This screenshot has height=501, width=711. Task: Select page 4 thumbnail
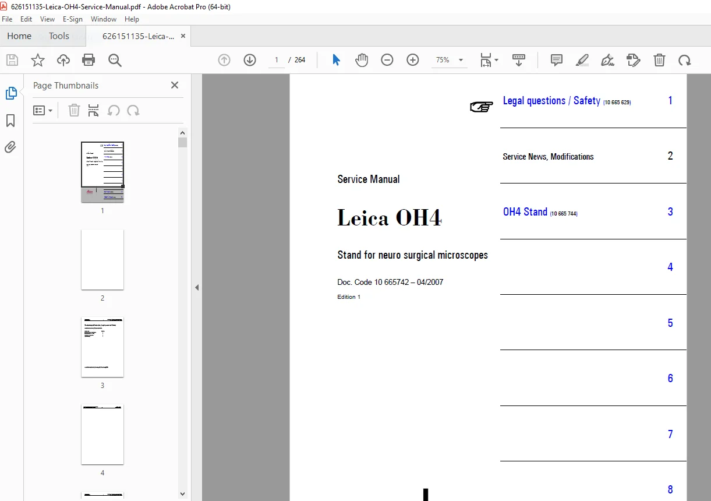click(x=102, y=435)
